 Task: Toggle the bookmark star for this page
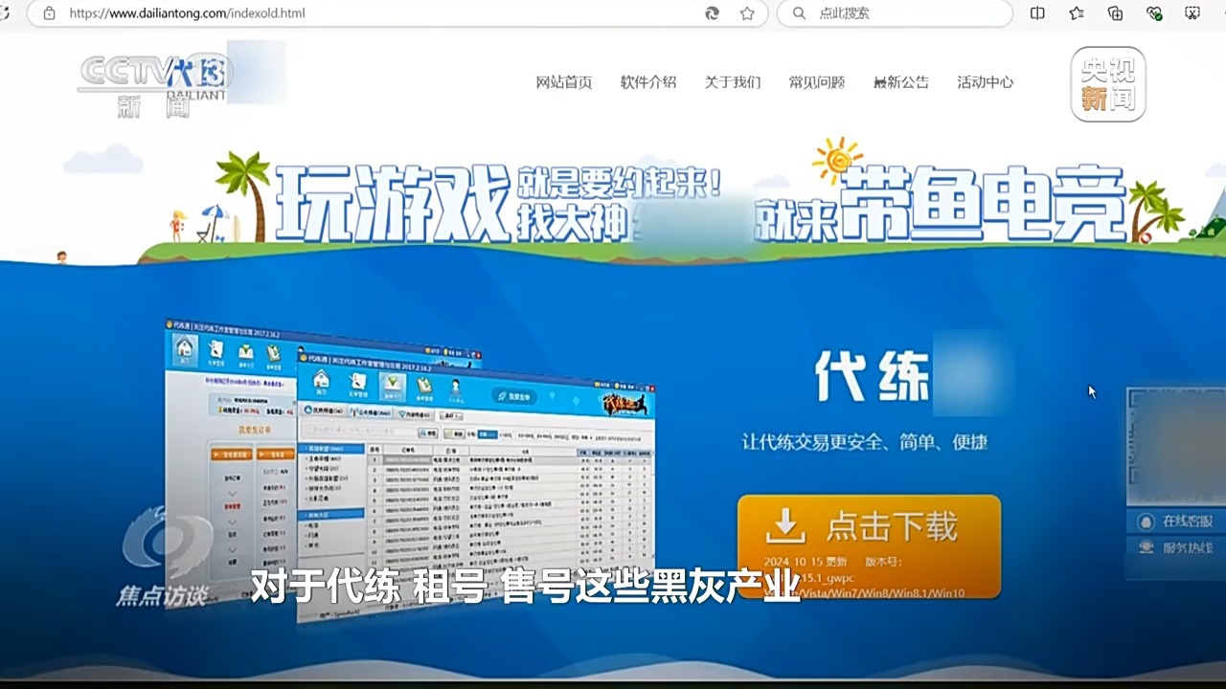pos(747,13)
